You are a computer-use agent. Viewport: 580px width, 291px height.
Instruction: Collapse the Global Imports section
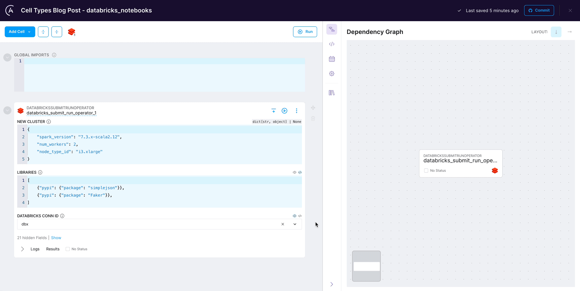pyautogui.click(x=7, y=57)
